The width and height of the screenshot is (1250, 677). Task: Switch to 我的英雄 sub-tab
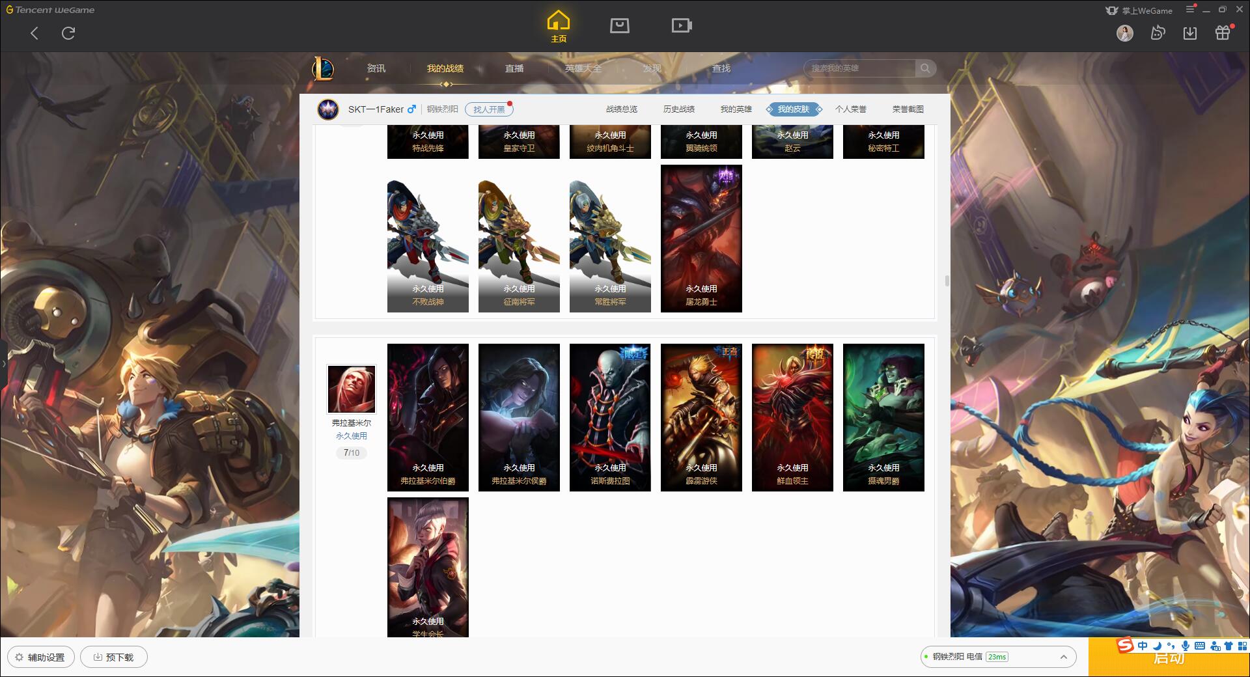click(736, 109)
